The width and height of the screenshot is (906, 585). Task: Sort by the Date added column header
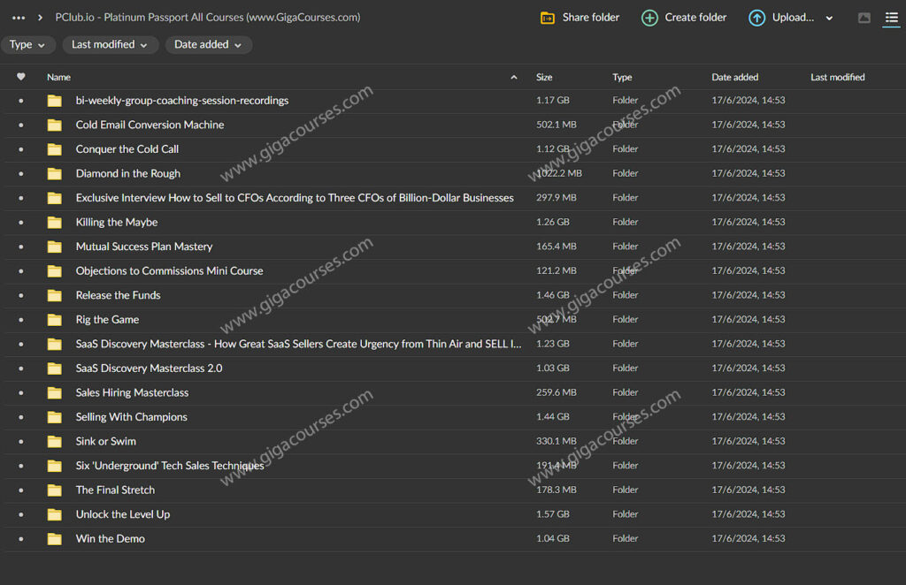[734, 77]
